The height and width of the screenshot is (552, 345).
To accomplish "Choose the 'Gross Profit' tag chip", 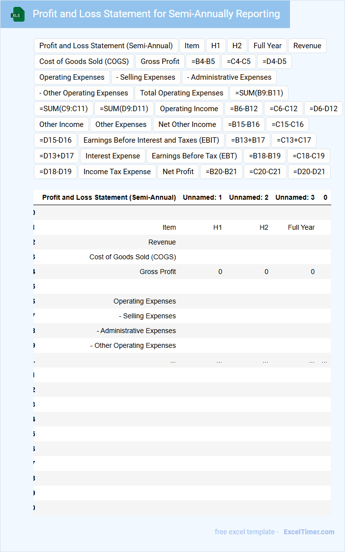I will click(x=160, y=61).
